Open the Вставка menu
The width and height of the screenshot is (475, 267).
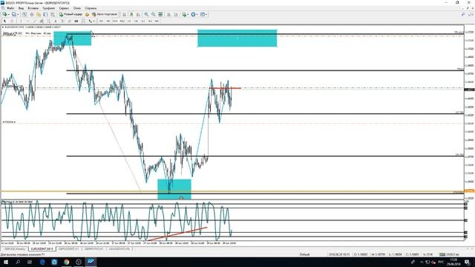coord(33,8)
